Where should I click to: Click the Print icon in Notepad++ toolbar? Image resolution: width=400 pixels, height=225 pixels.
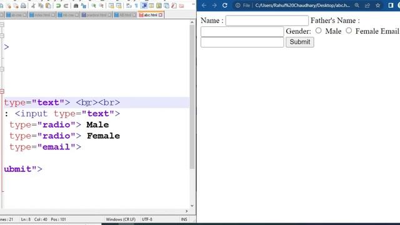(x=23, y=6)
